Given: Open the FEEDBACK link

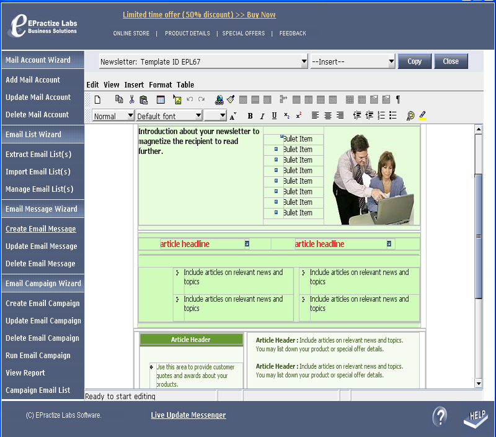Looking at the screenshot, I should [x=293, y=34].
